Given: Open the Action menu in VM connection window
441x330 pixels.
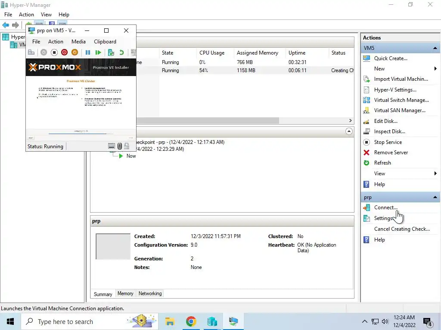Looking at the screenshot, I should (56, 42).
